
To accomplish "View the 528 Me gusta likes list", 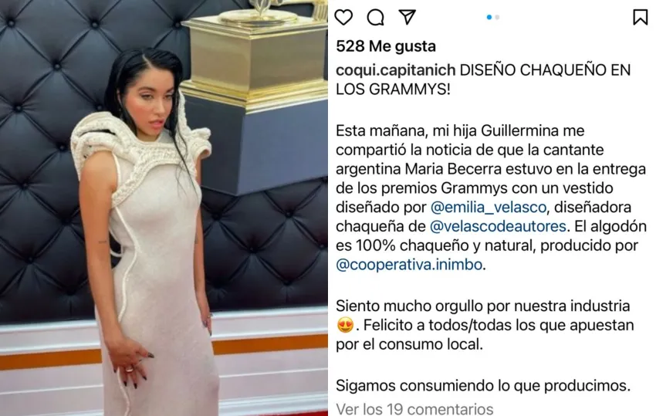I will coord(386,46).
